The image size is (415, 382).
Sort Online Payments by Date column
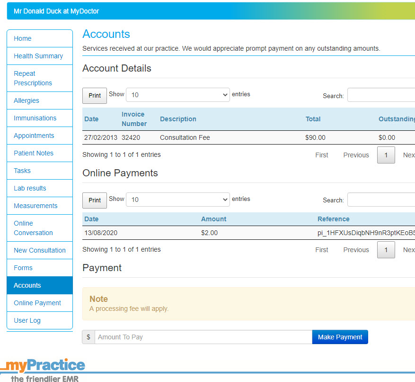tap(91, 219)
